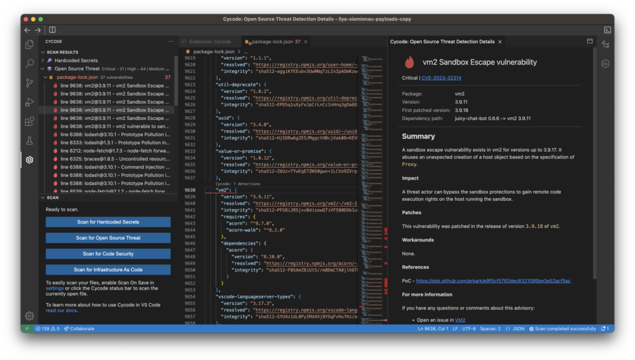Click Scan for Code Security button
635x360 pixels.
coord(108,254)
